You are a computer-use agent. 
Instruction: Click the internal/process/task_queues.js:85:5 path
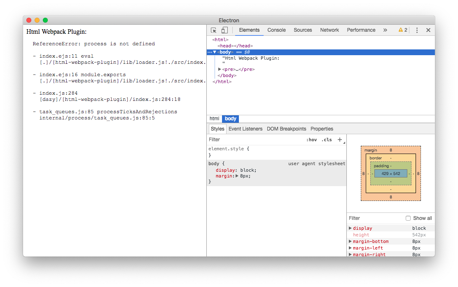(97, 118)
